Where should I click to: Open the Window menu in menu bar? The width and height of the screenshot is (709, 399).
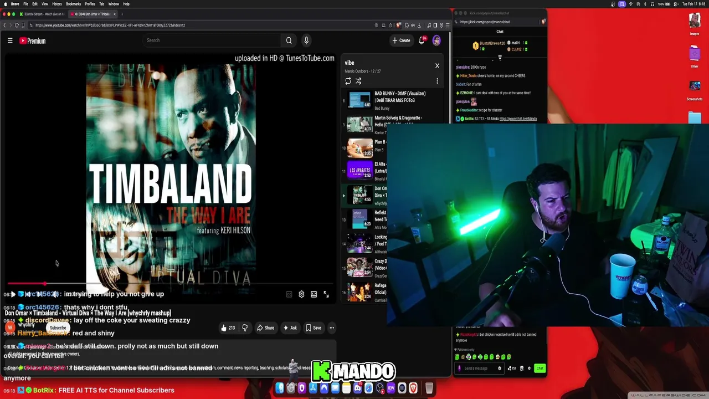click(x=113, y=4)
